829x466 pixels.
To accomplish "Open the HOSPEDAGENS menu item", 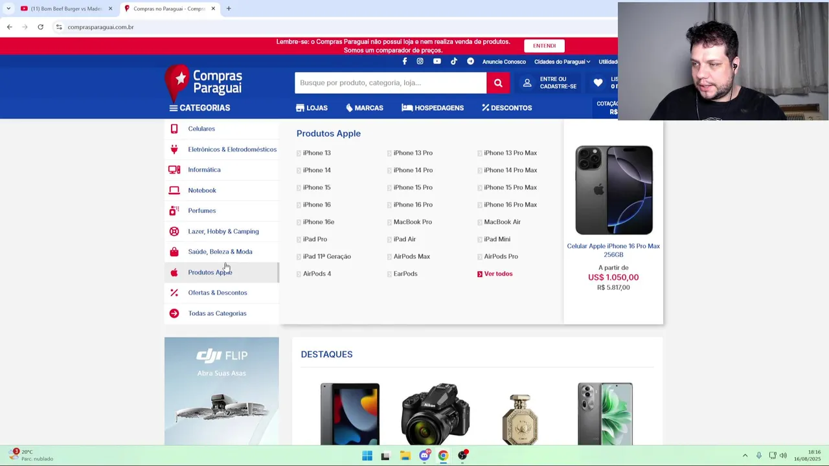I will coord(433,108).
